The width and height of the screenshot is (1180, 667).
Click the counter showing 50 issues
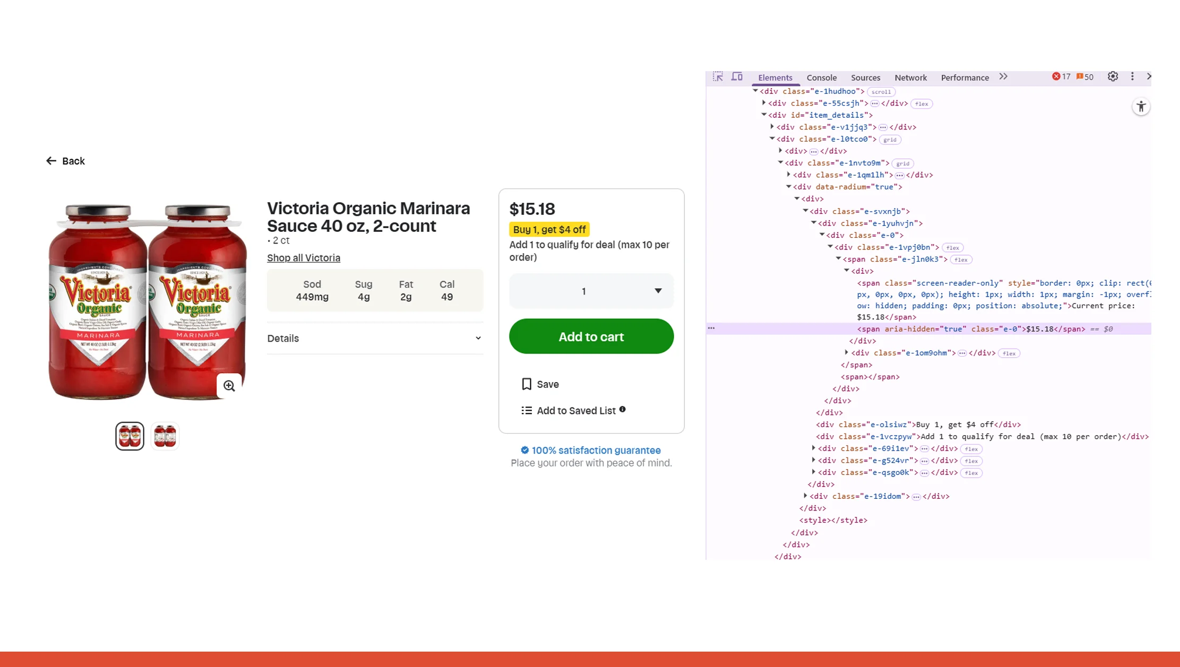[x=1084, y=76]
